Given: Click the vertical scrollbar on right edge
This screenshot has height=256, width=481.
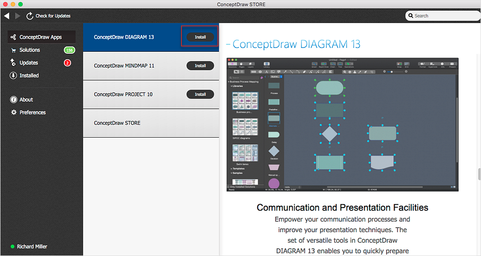Looking at the screenshot, I should pyautogui.click(x=479, y=174).
